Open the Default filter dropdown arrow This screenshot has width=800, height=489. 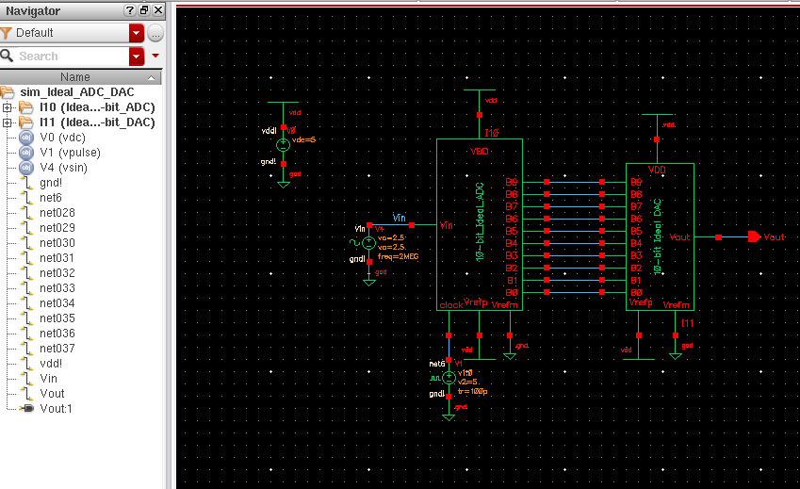[136, 33]
